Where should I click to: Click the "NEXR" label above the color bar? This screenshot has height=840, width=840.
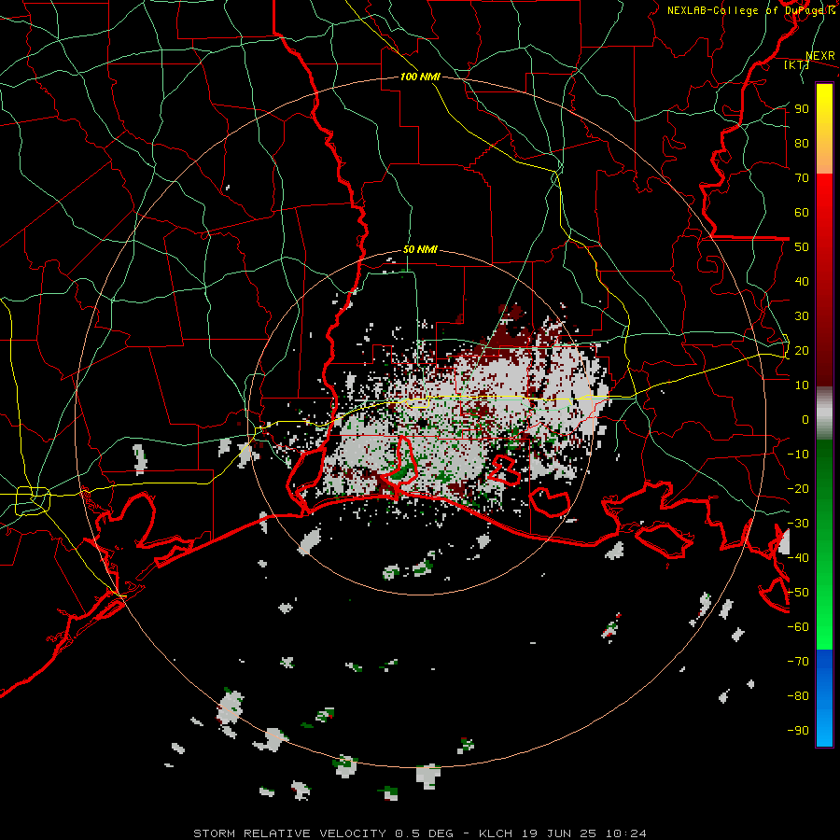pos(820,56)
